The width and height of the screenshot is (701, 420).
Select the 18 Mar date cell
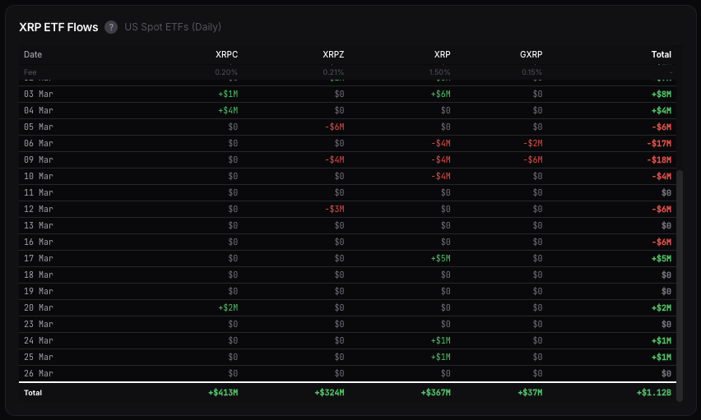(x=39, y=275)
